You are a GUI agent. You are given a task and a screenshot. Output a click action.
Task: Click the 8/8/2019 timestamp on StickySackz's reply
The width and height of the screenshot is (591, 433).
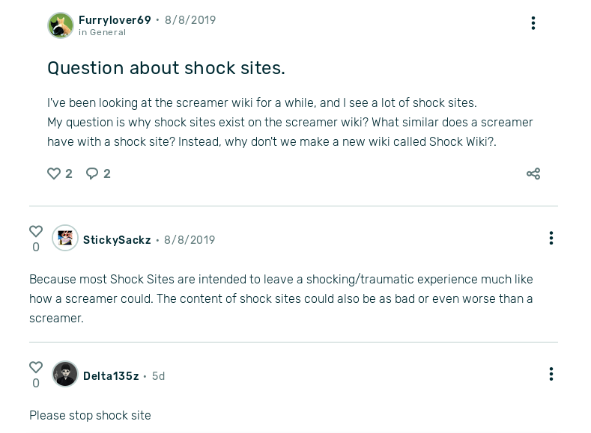(190, 240)
